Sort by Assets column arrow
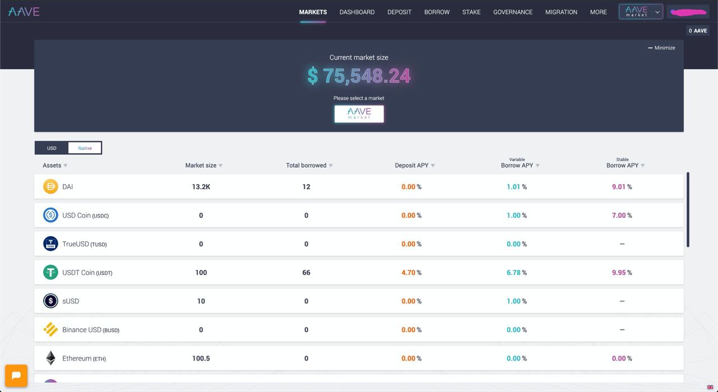The height and width of the screenshot is (392, 718). (66, 165)
